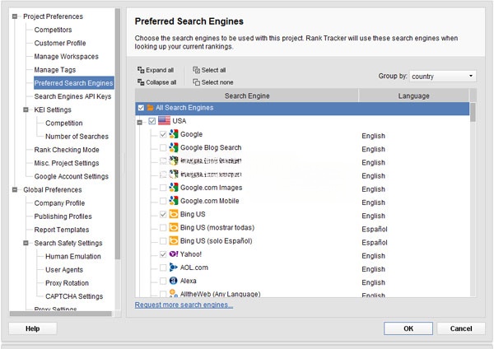This screenshot has width=494, height=349.
Task: Open Search Engines API Keys settings
Action: [x=72, y=96]
